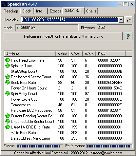Click the OK icon beside Reallocated Sector Count
The image size is (136, 156).
(8, 77)
